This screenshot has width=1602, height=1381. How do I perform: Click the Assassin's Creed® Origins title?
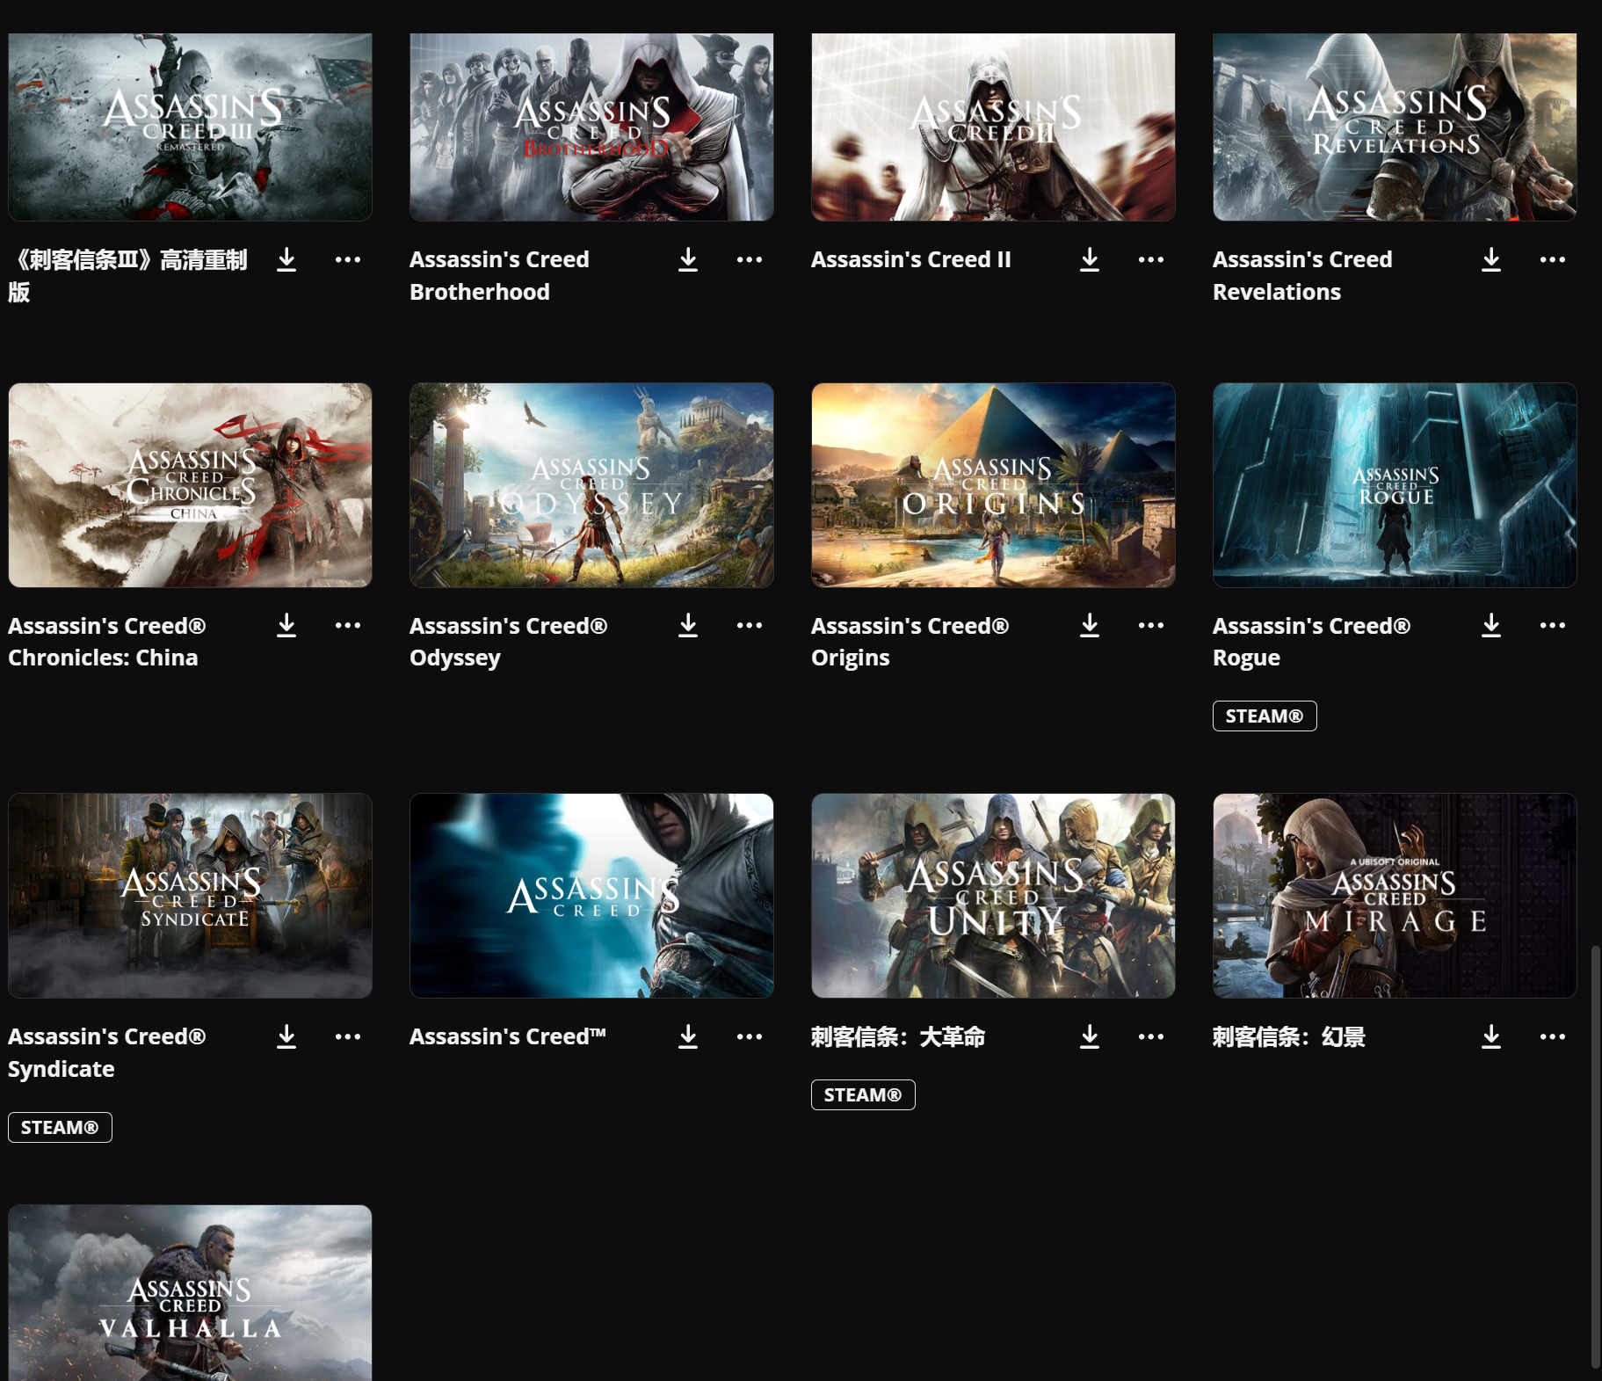pyautogui.click(x=910, y=642)
